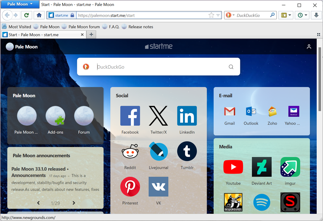The height and width of the screenshot is (221, 323).
Task: Click the Social widget title
Action: (x=122, y=95)
